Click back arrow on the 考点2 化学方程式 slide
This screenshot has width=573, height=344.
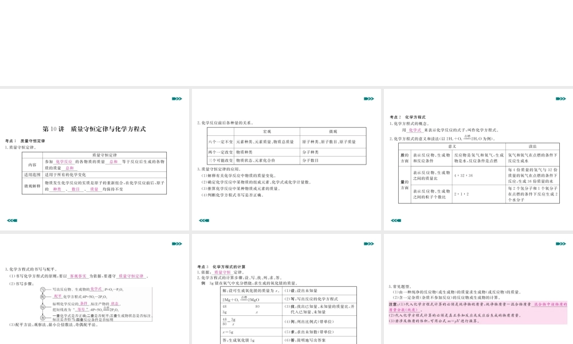[396, 220]
